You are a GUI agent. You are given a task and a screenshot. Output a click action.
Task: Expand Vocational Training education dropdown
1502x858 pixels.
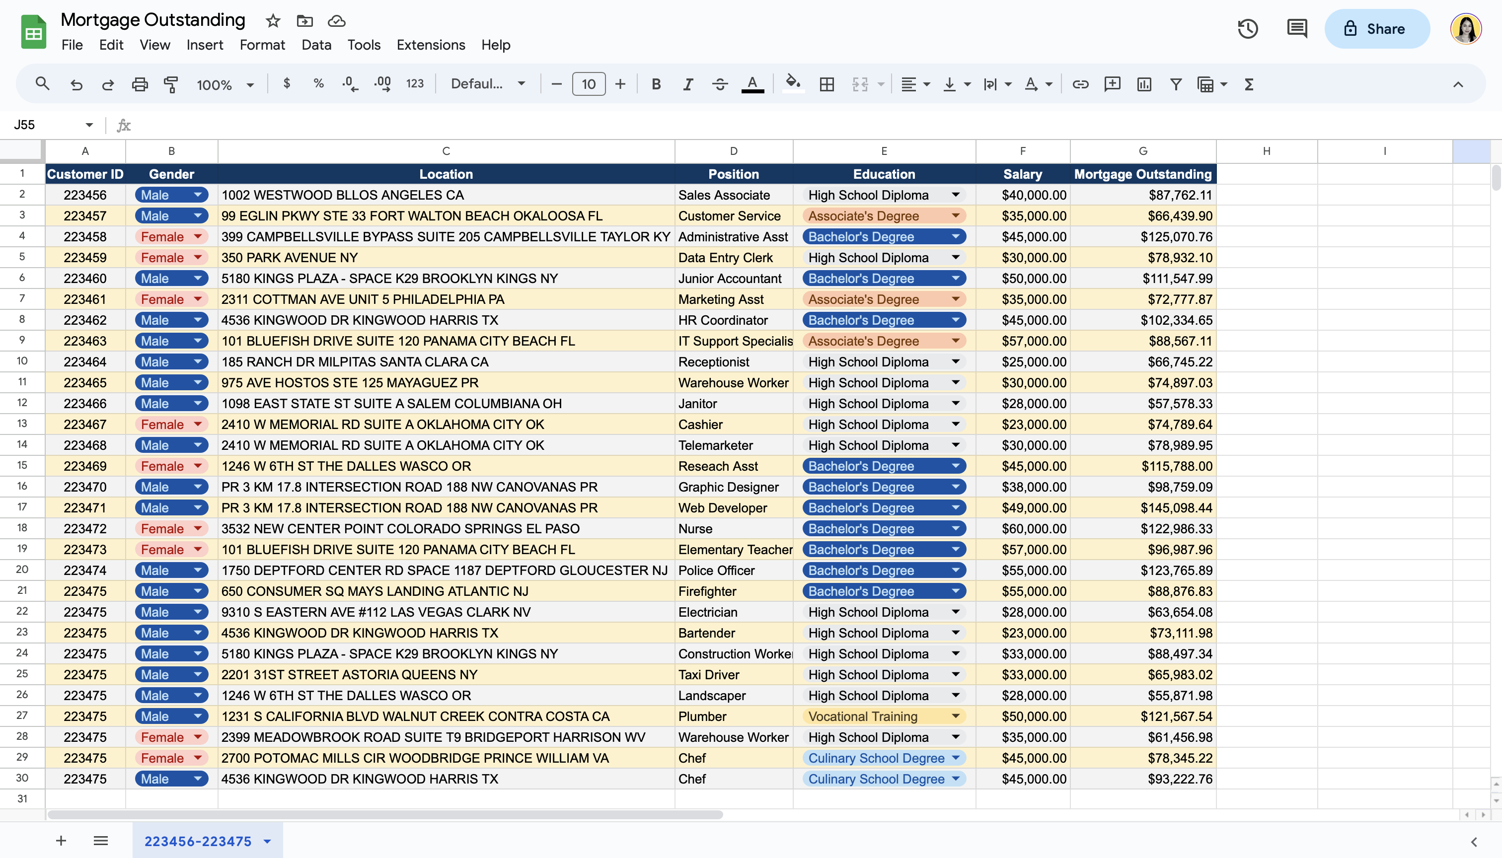point(955,716)
